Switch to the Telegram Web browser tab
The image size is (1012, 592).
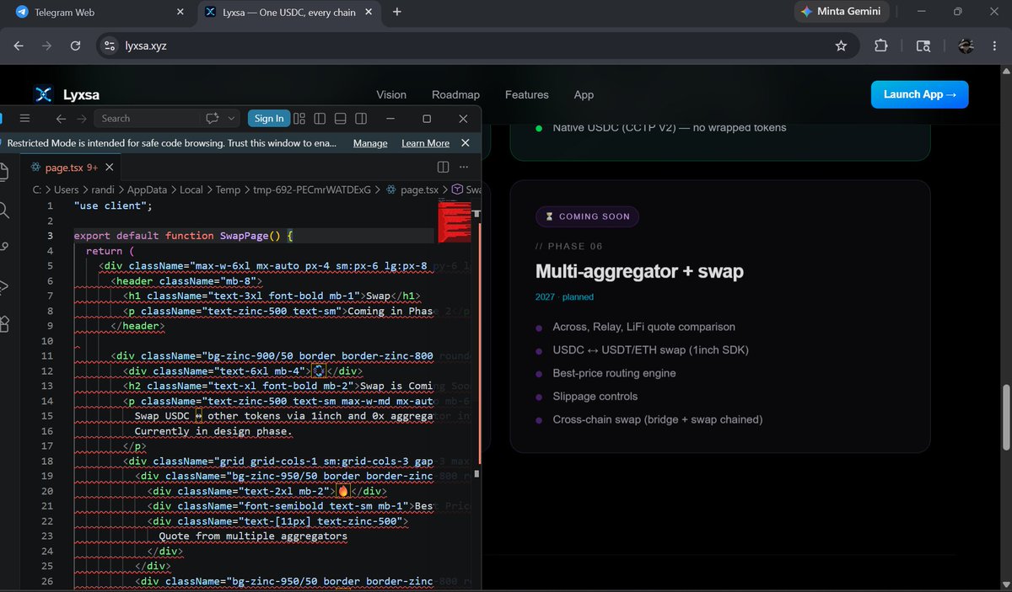click(96, 13)
